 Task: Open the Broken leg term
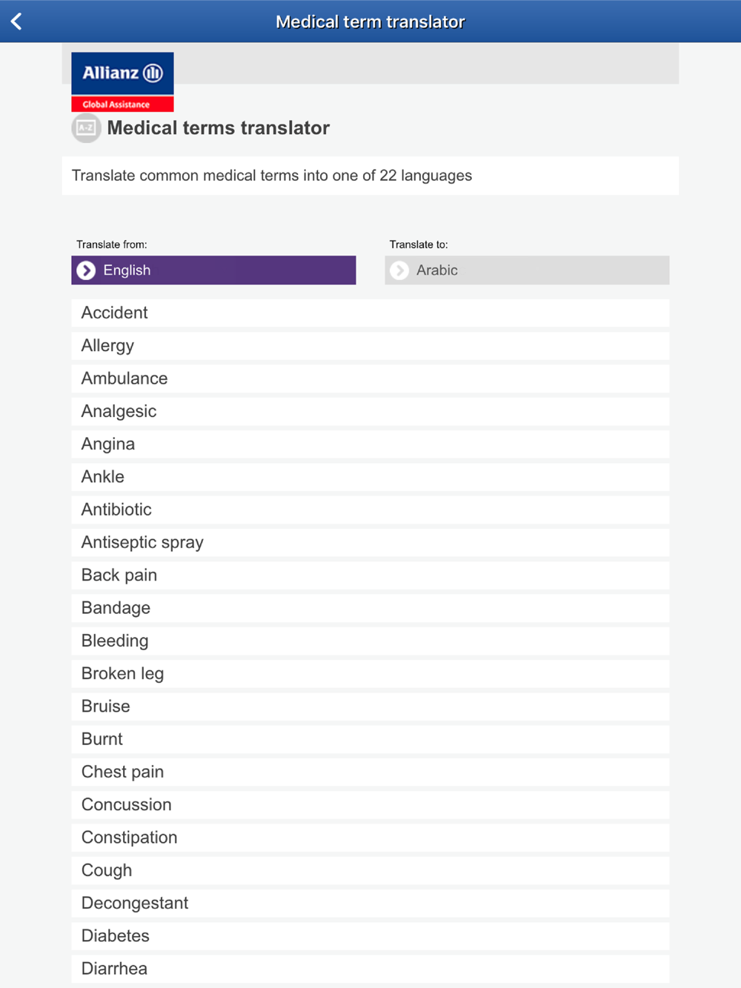tap(370, 673)
